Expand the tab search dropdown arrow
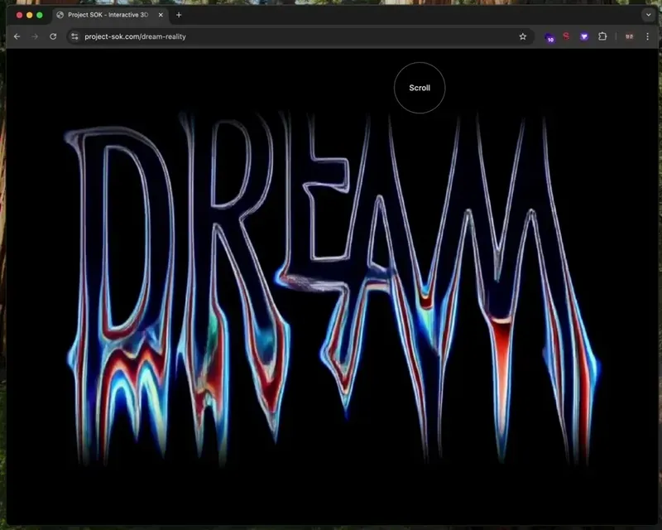Image resolution: width=662 pixels, height=530 pixels. coord(648,15)
